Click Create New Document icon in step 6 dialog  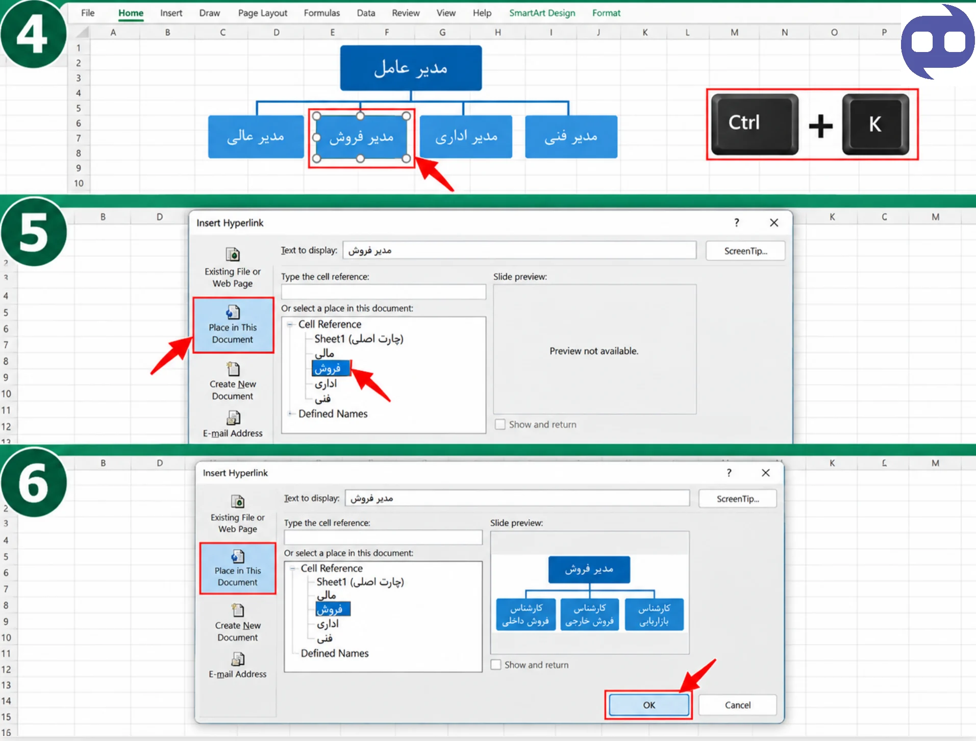pyautogui.click(x=238, y=610)
